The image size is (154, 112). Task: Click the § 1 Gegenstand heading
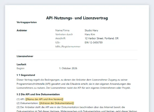point(26,75)
